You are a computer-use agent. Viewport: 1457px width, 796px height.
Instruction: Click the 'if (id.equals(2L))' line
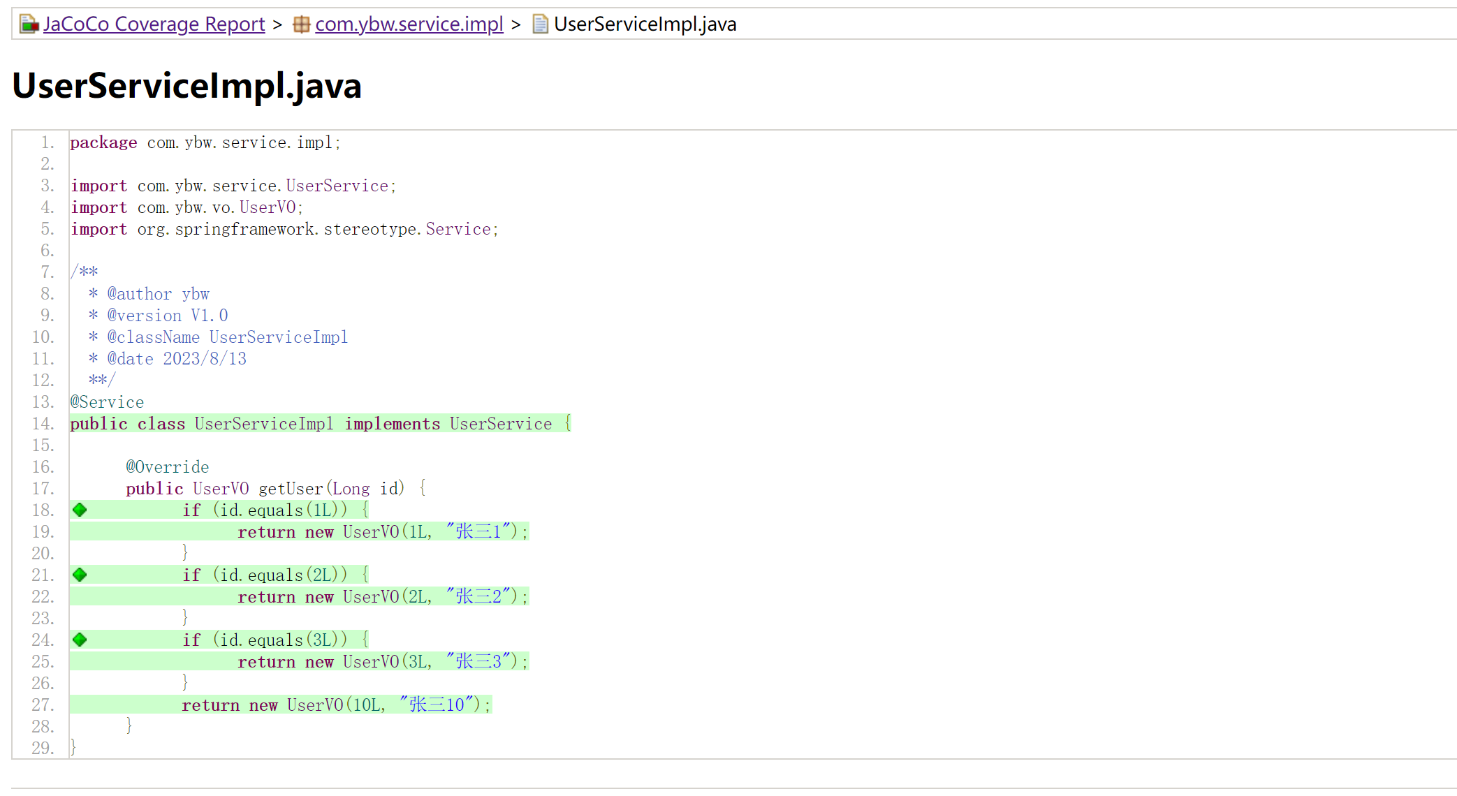[x=276, y=575]
